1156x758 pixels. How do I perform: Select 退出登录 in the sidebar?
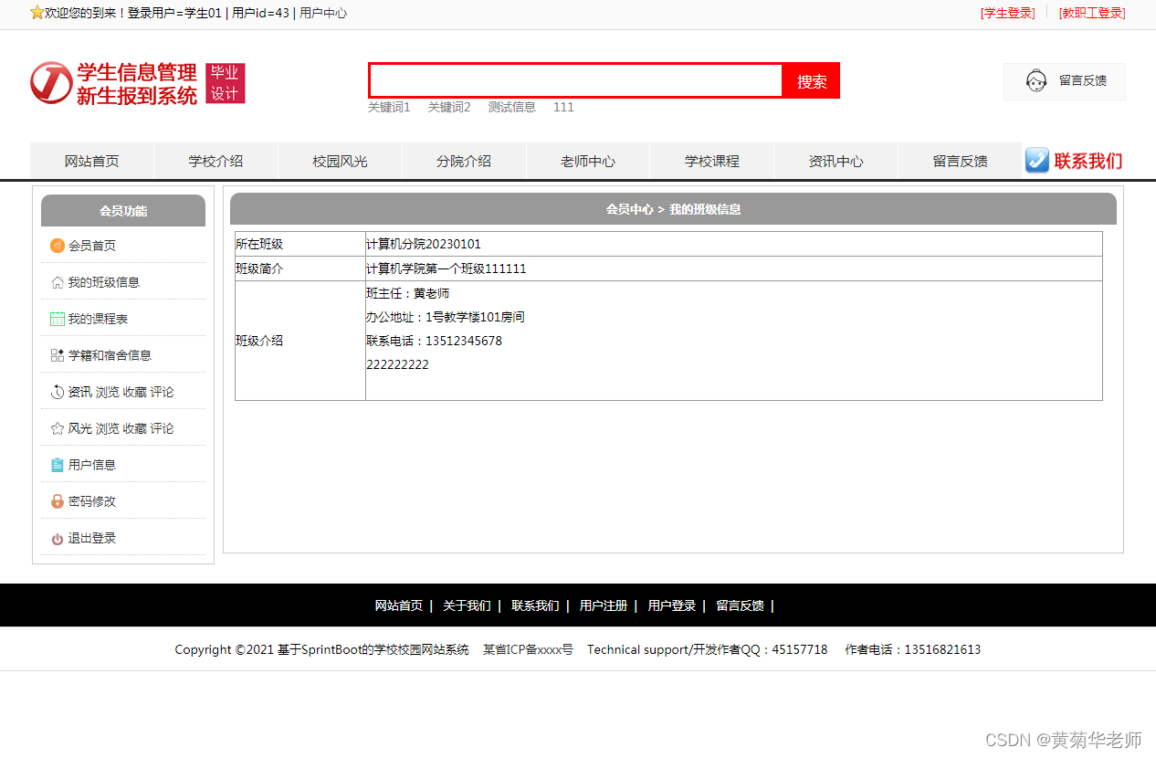(x=92, y=538)
